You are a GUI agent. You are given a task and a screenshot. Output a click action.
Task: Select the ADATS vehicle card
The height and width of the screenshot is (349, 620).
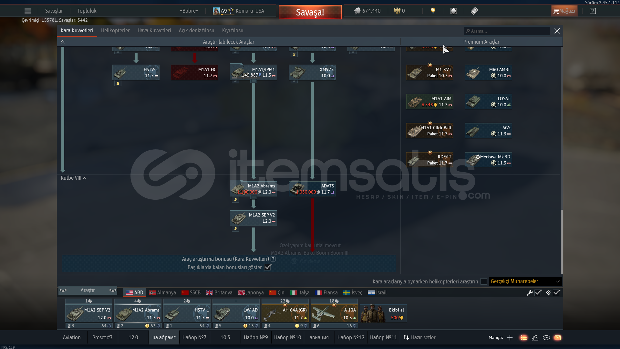312,189
